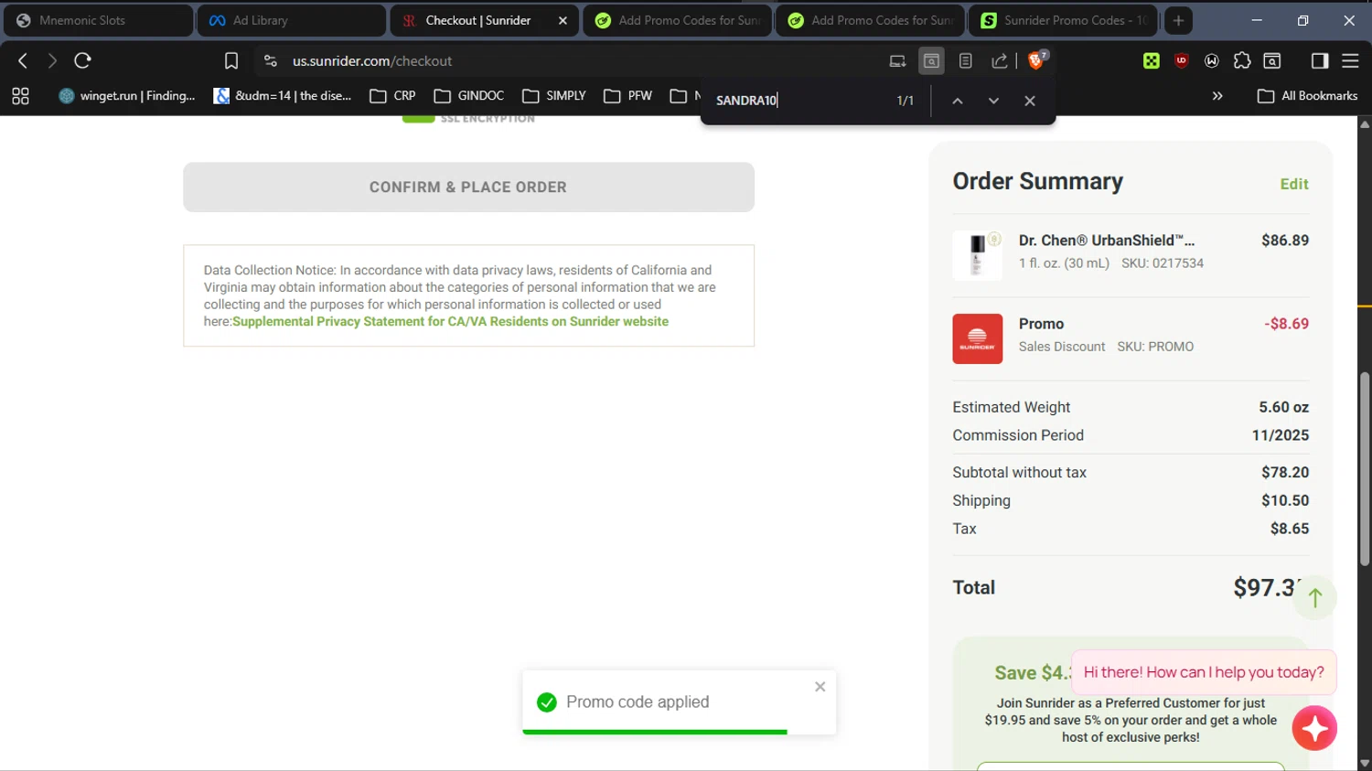Image resolution: width=1372 pixels, height=771 pixels.
Task: Click the red Sunrider promo thumbnail
Action: (x=977, y=338)
